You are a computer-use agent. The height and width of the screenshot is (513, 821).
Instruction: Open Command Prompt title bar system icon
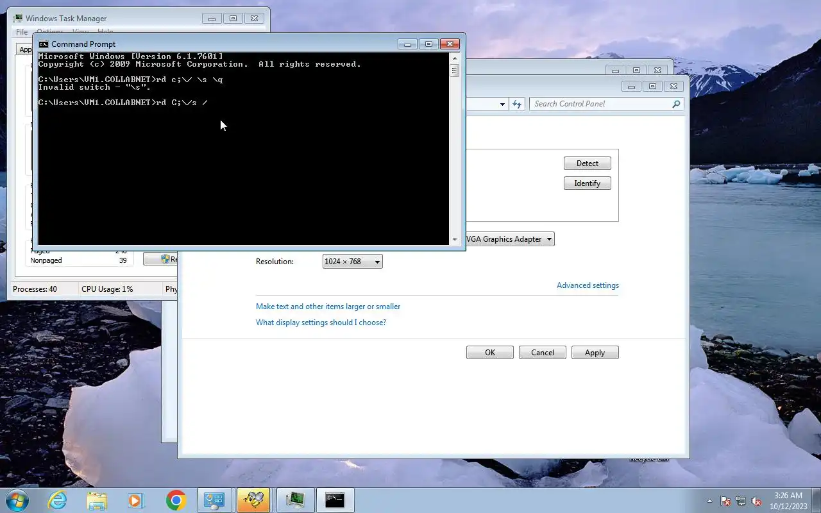point(44,44)
